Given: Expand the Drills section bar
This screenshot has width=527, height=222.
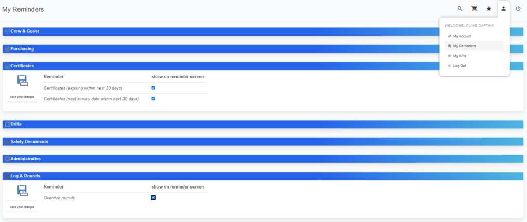Looking at the screenshot, I should (263, 124).
